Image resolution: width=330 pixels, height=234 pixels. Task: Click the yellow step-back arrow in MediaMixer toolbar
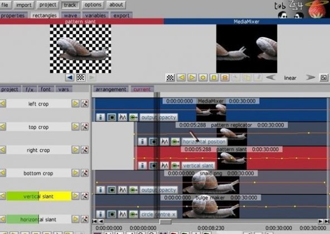click(181, 77)
